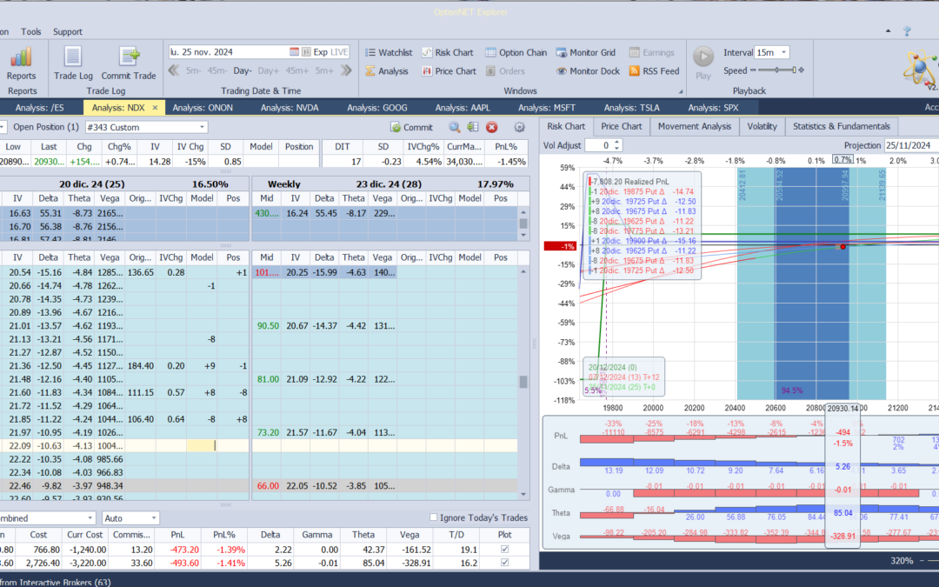This screenshot has width=939, height=587.
Task: Click the red delete position icon
Action: 491,127
